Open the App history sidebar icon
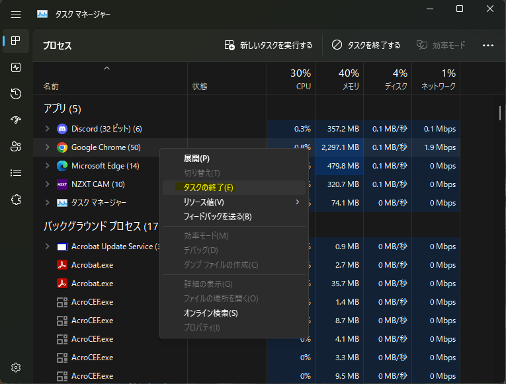The width and height of the screenshot is (506, 384). coord(15,94)
